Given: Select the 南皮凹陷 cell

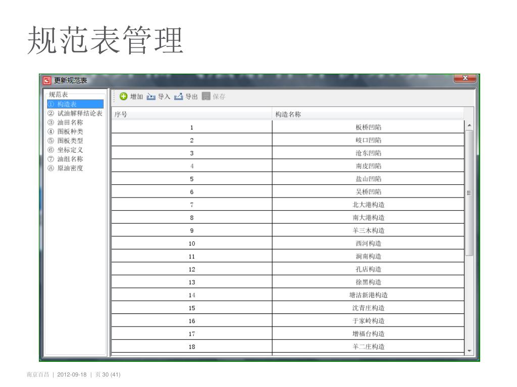Looking at the screenshot, I should (x=368, y=166).
